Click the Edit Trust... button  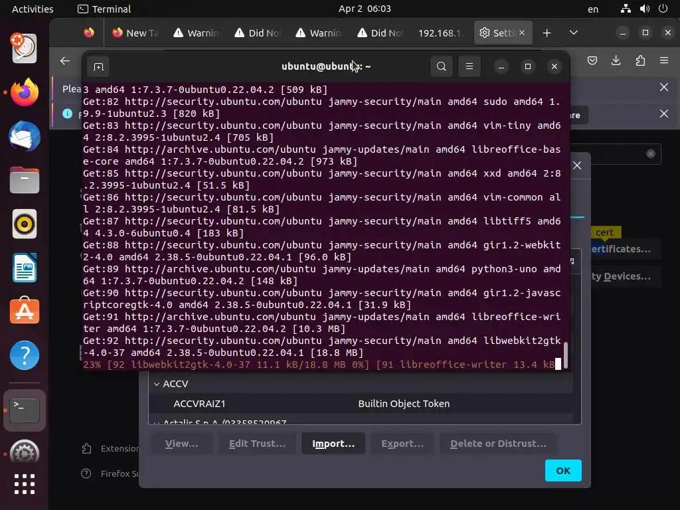tap(257, 444)
